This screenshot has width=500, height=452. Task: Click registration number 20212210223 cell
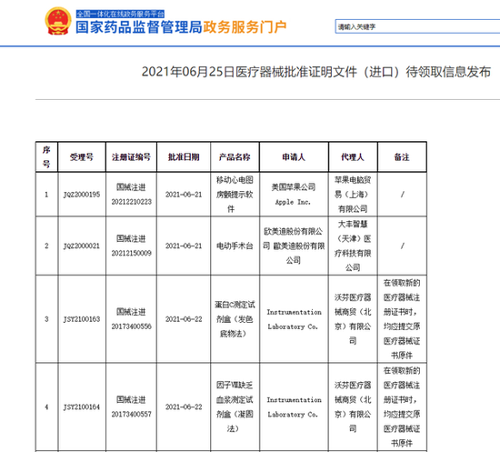coord(131,195)
